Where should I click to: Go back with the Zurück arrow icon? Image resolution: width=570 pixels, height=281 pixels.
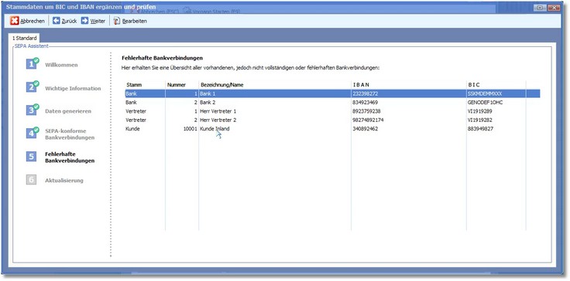[56, 21]
